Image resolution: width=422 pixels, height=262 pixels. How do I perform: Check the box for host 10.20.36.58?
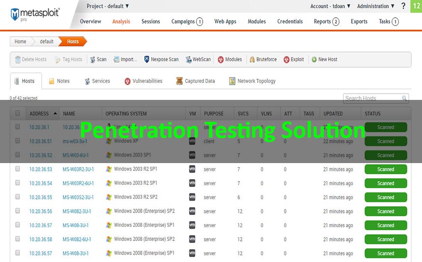[18, 238]
